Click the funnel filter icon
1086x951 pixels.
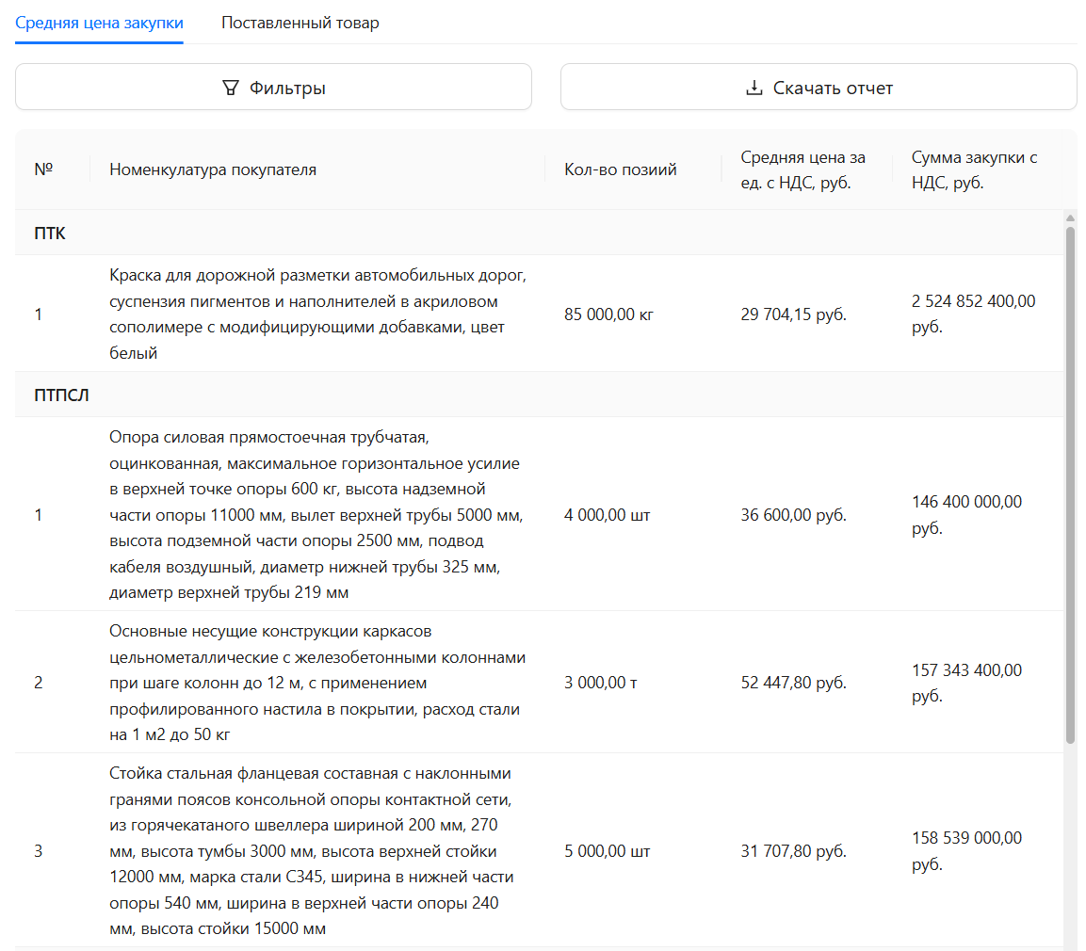click(x=231, y=88)
